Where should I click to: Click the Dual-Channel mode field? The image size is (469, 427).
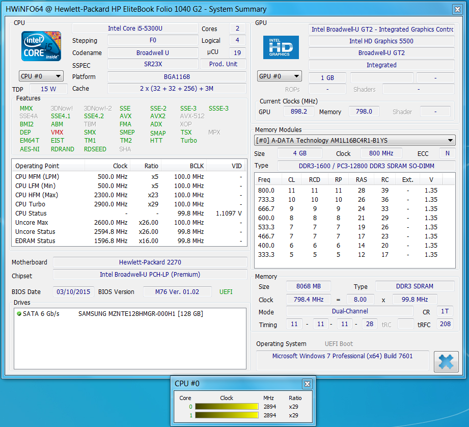click(350, 311)
